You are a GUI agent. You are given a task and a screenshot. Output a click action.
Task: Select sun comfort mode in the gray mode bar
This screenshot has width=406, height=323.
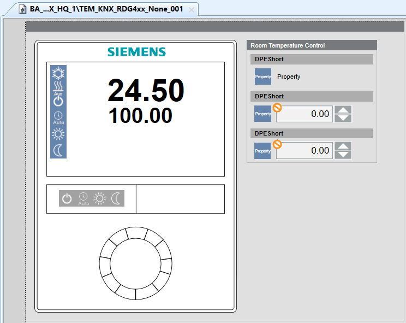pos(99,199)
